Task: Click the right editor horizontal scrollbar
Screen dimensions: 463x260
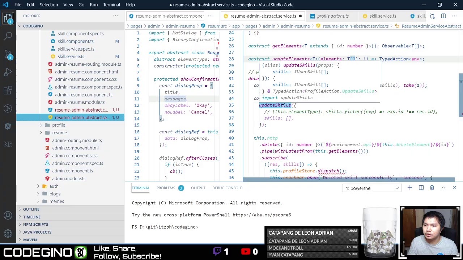Action: point(349,179)
